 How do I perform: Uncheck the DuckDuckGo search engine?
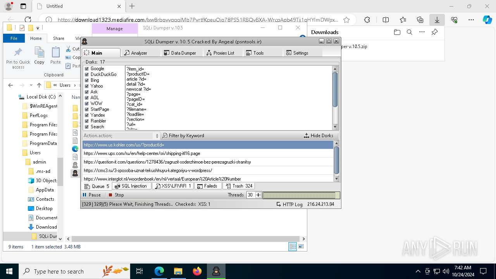pos(87,74)
